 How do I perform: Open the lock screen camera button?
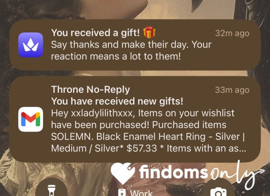pyautogui.click(x=218, y=189)
